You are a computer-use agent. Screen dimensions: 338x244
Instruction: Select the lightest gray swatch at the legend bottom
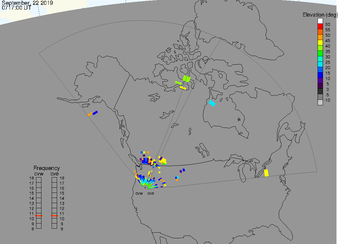coord(320,102)
